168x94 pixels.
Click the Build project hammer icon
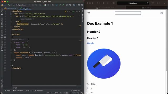[9, 5]
